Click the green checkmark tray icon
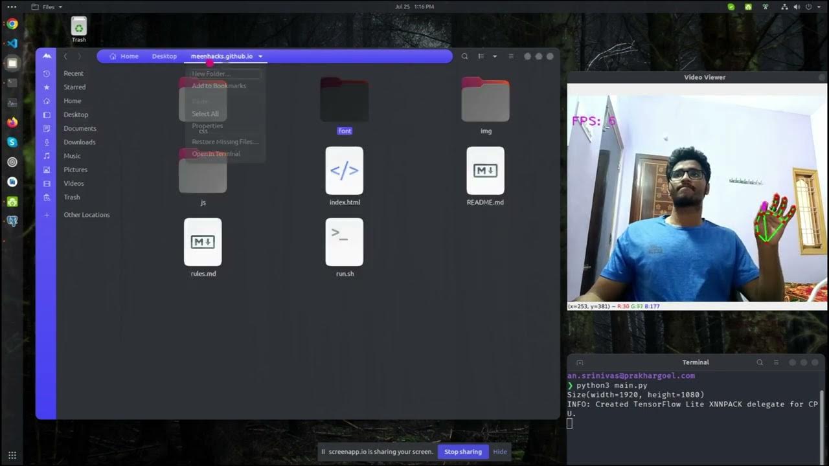The width and height of the screenshot is (829, 466). click(731, 6)
